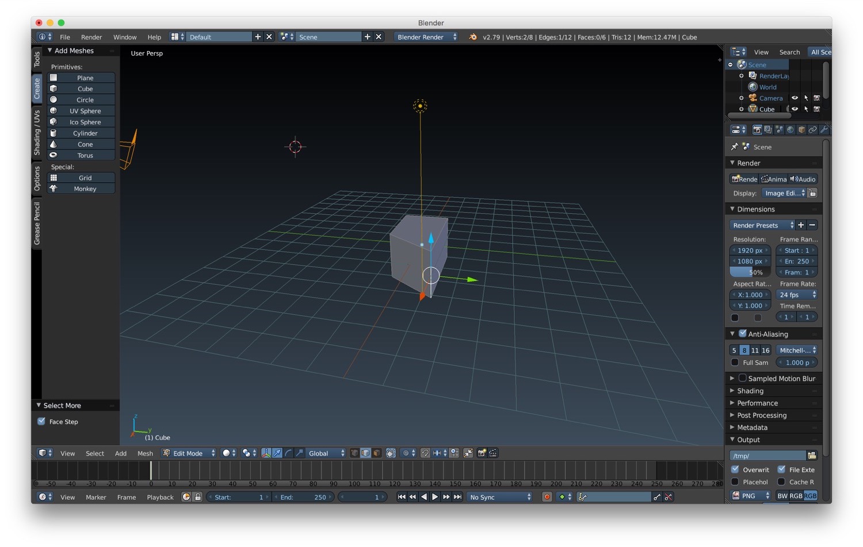Viewport: 863px width, 547px height.
Task: Click the use preview range clock icon
Action: point(186,497)
